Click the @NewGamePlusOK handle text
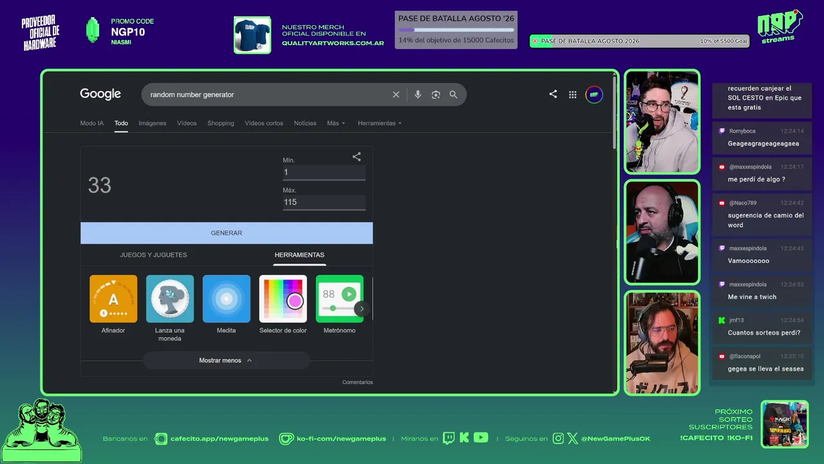Screen dimensions: 824x464 [x=615, y=439]
